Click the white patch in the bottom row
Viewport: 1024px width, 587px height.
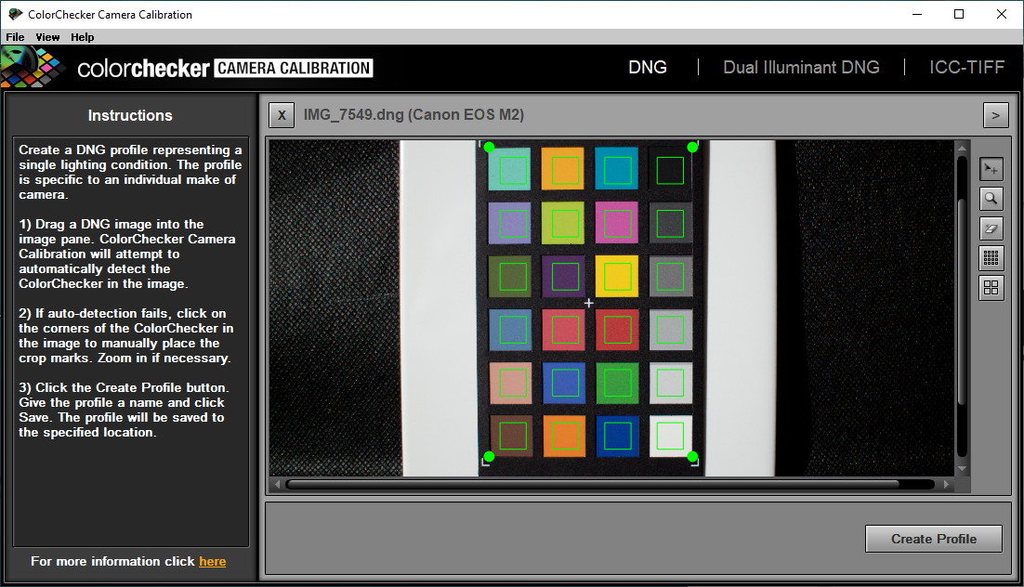coord(671,436)
